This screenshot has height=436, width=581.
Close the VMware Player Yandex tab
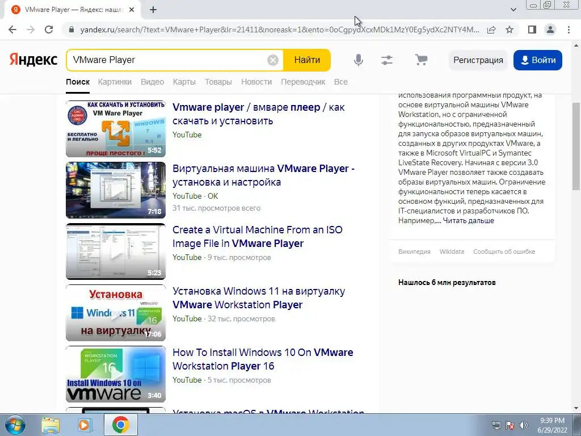pyautogui.click(x=132, y=10)
